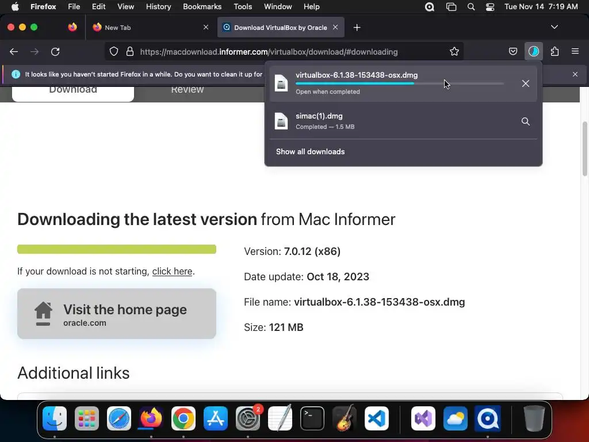Open the Trash in the Dock

pos(534,418)
